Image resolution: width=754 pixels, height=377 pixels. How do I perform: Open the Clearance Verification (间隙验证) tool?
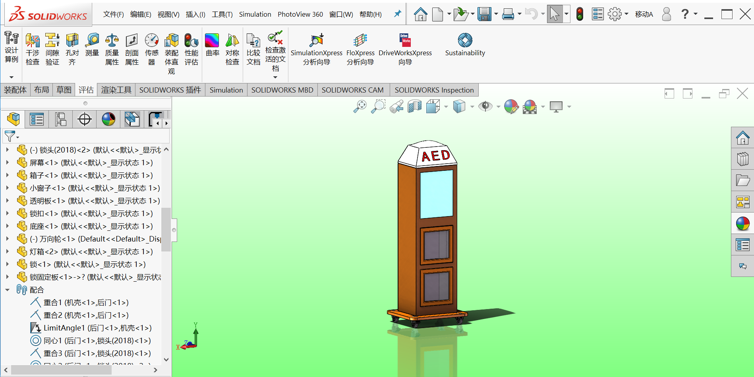[52, 49]
